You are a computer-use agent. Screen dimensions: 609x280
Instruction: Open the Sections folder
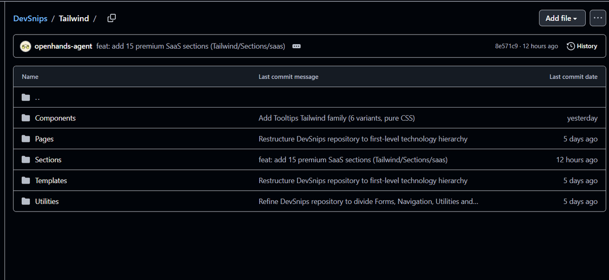pyautogui.click(x=48, y=160)
